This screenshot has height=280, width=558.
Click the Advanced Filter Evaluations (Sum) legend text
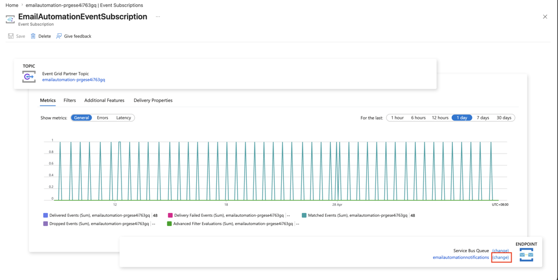coord(233,224)
